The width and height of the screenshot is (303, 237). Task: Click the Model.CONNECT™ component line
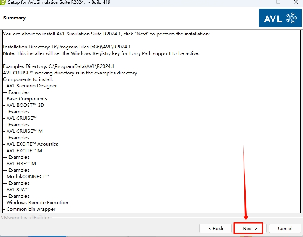[28, 177]
